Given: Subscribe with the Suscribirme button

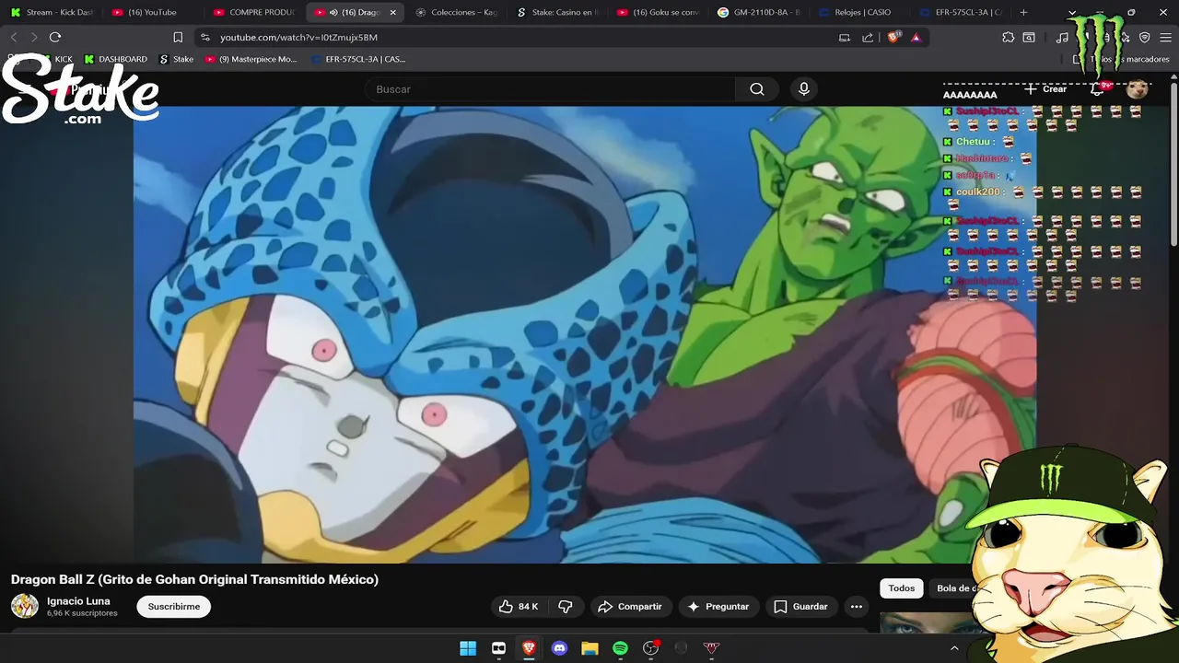Looking at the screenshot, I should (x=174, y=607).
